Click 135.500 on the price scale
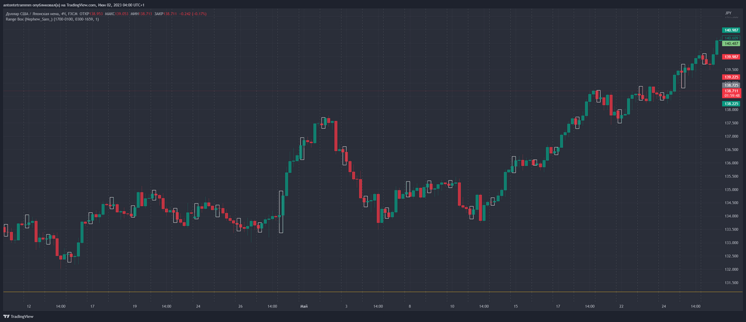The image size is (746, 322). coord(731,176)
